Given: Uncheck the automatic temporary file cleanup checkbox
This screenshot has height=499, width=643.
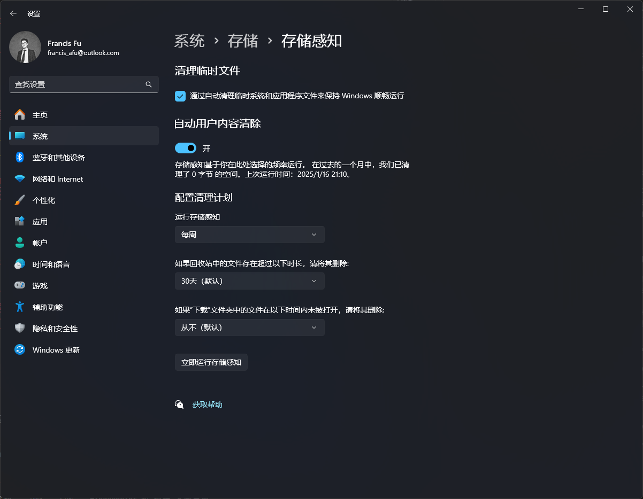Looking at the screenshot, I should point(180,96).
